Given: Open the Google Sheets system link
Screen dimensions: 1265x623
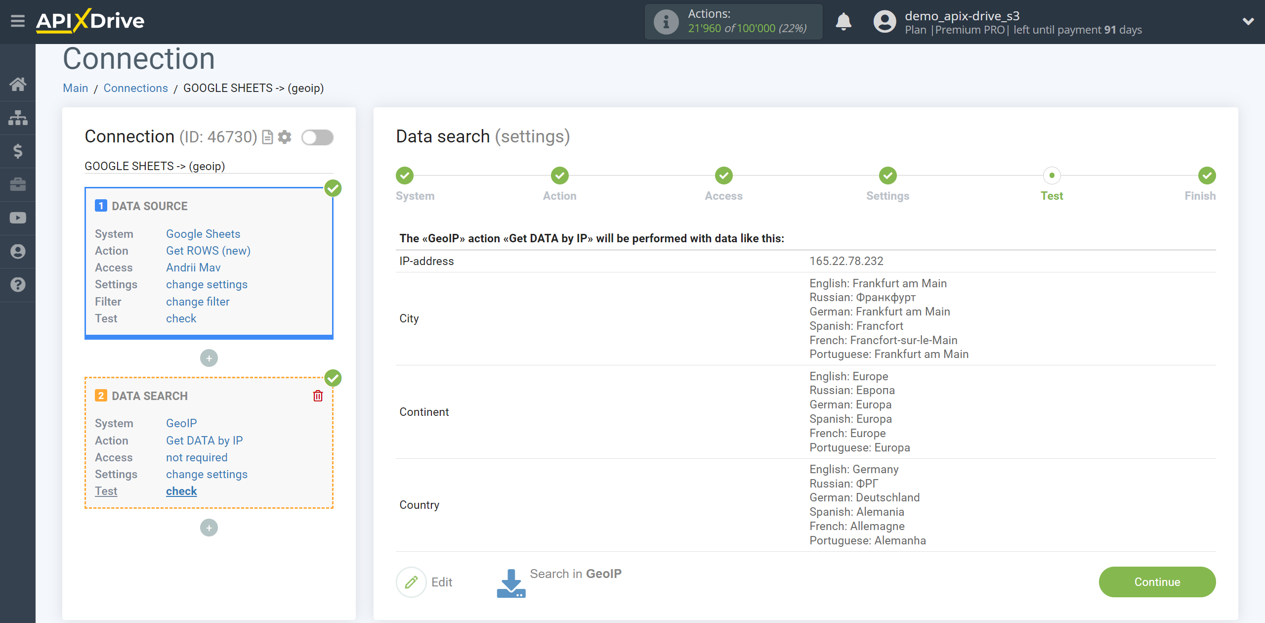Looking at the screenshot, I should (x=203, y=234).
